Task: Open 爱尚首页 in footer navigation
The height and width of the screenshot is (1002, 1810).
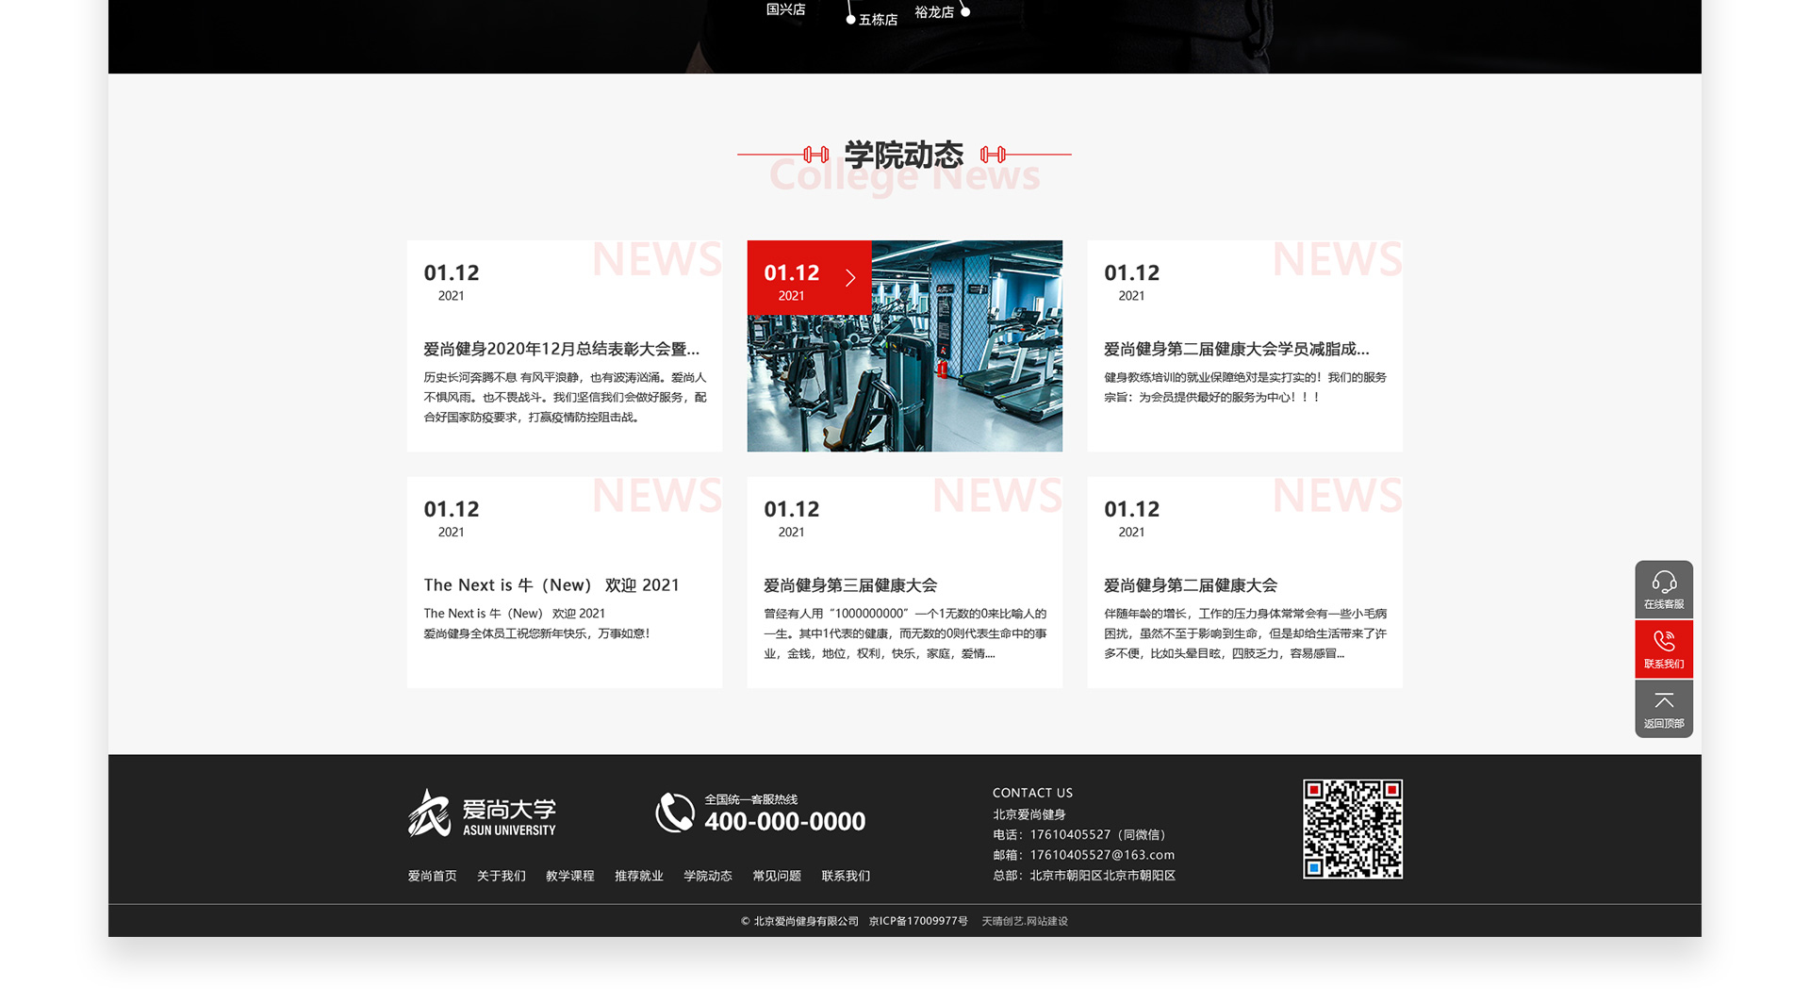Action: 432,876
